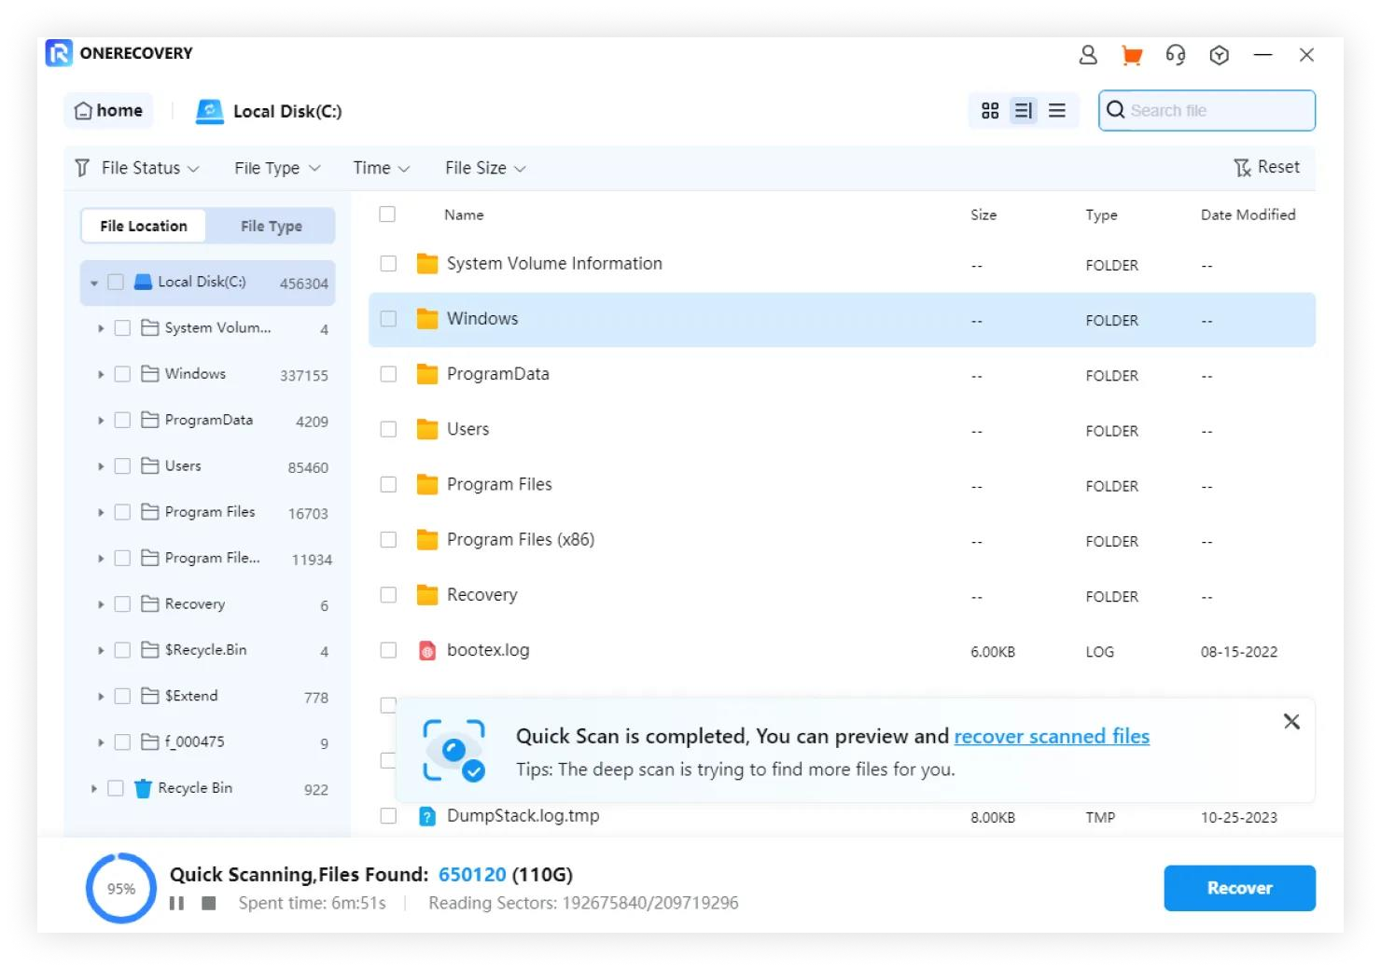Switch to detail list view
Screen dimensions: 1381x970
coord(1024,111)
